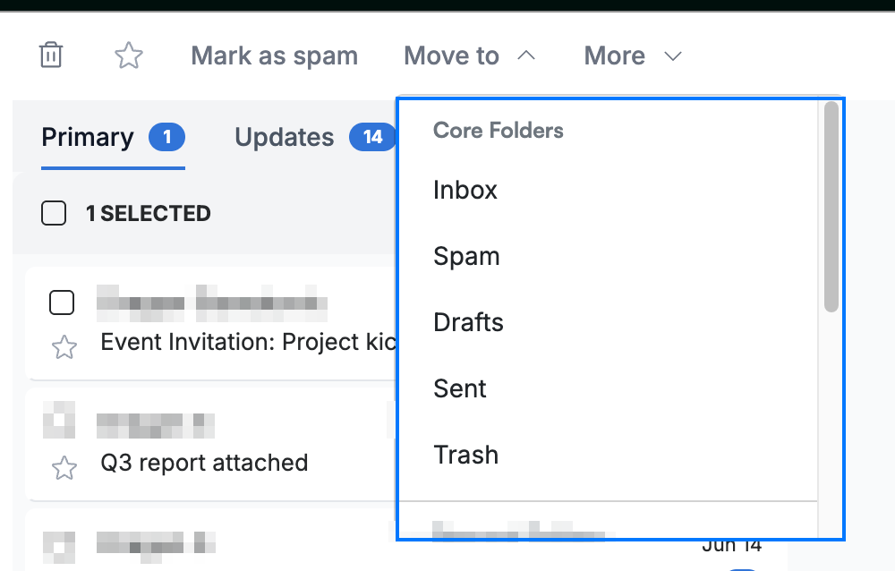This screenshot has width=895, height=571.
Task: Click the star icon in the toolbar
Action: [x=128, y=55]
